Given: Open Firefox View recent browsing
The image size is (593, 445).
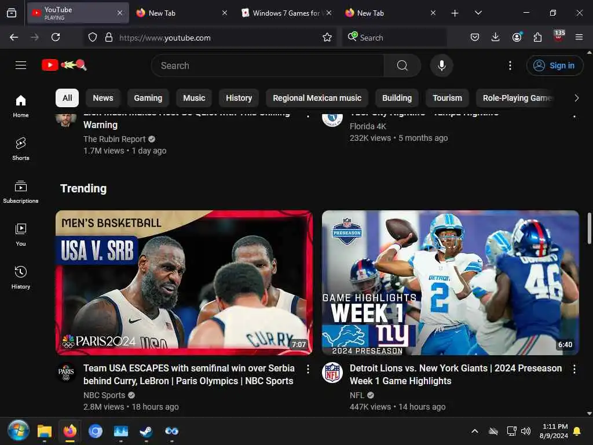Looking at the screenshot, I should coord(12,13).
